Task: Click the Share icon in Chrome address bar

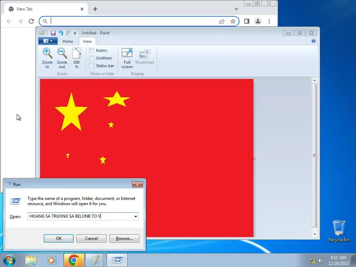Action: 222,21
